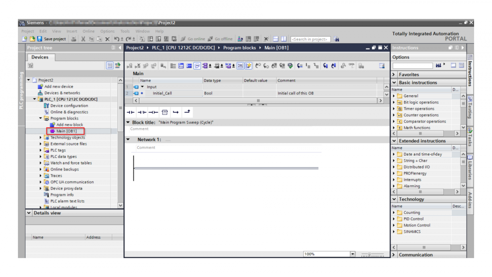The height and width of the screenshot is (277, 492).
Task: Insert an empty box instruction
Action: pos(165,112)
